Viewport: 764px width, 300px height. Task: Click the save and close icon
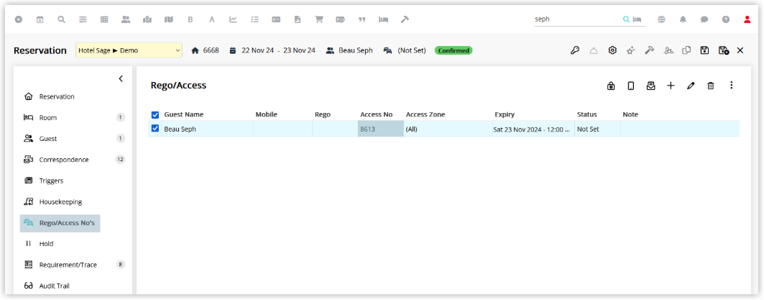[x=724, y=50]
